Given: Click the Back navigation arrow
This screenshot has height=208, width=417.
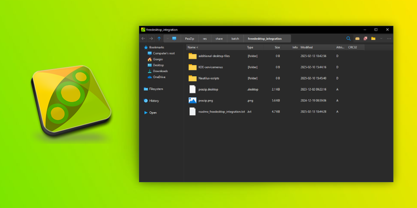Looking at the screenshot, I should point(143,38).
